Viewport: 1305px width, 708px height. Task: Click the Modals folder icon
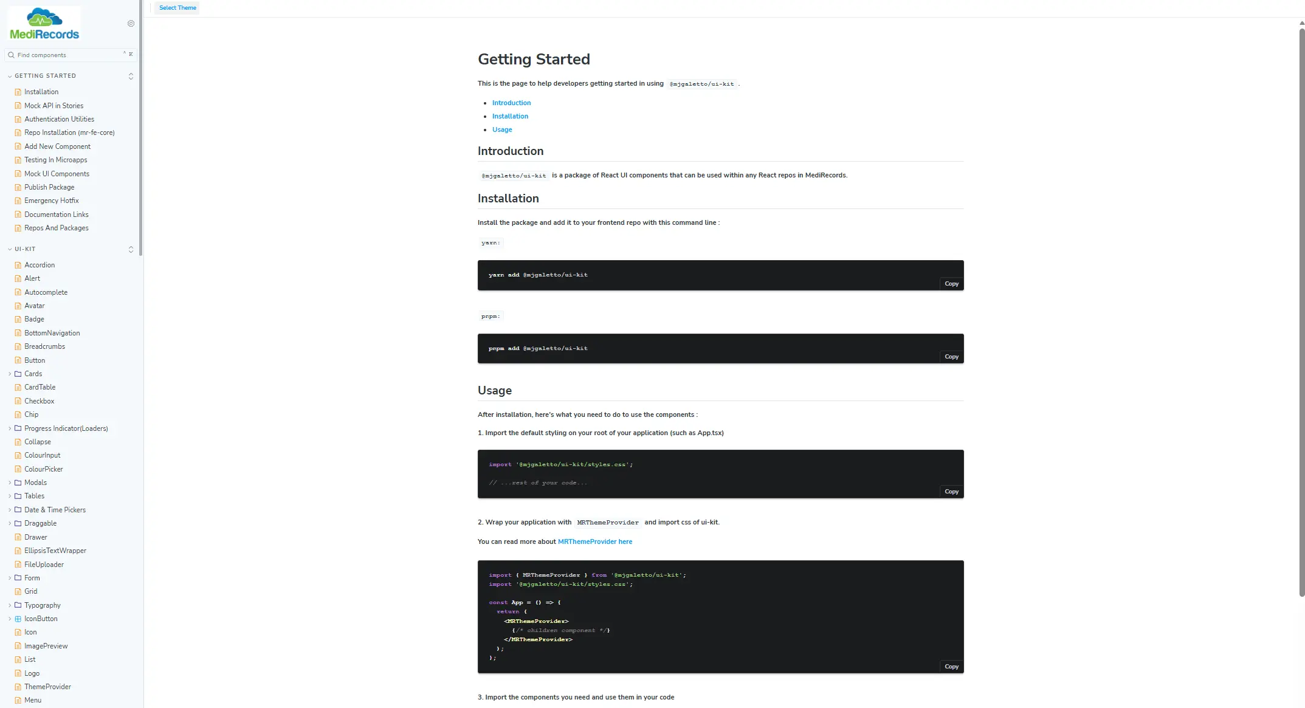pos(18,483)
